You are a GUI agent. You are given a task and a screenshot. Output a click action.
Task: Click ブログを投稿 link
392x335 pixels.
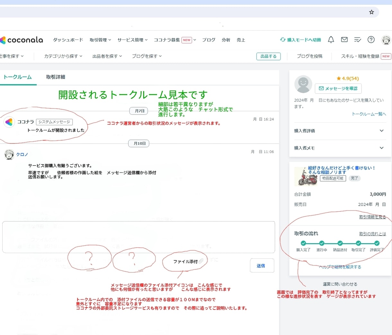coord(309,56)
